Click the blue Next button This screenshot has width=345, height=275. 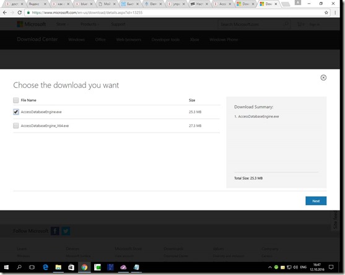(x=316, y=201)
